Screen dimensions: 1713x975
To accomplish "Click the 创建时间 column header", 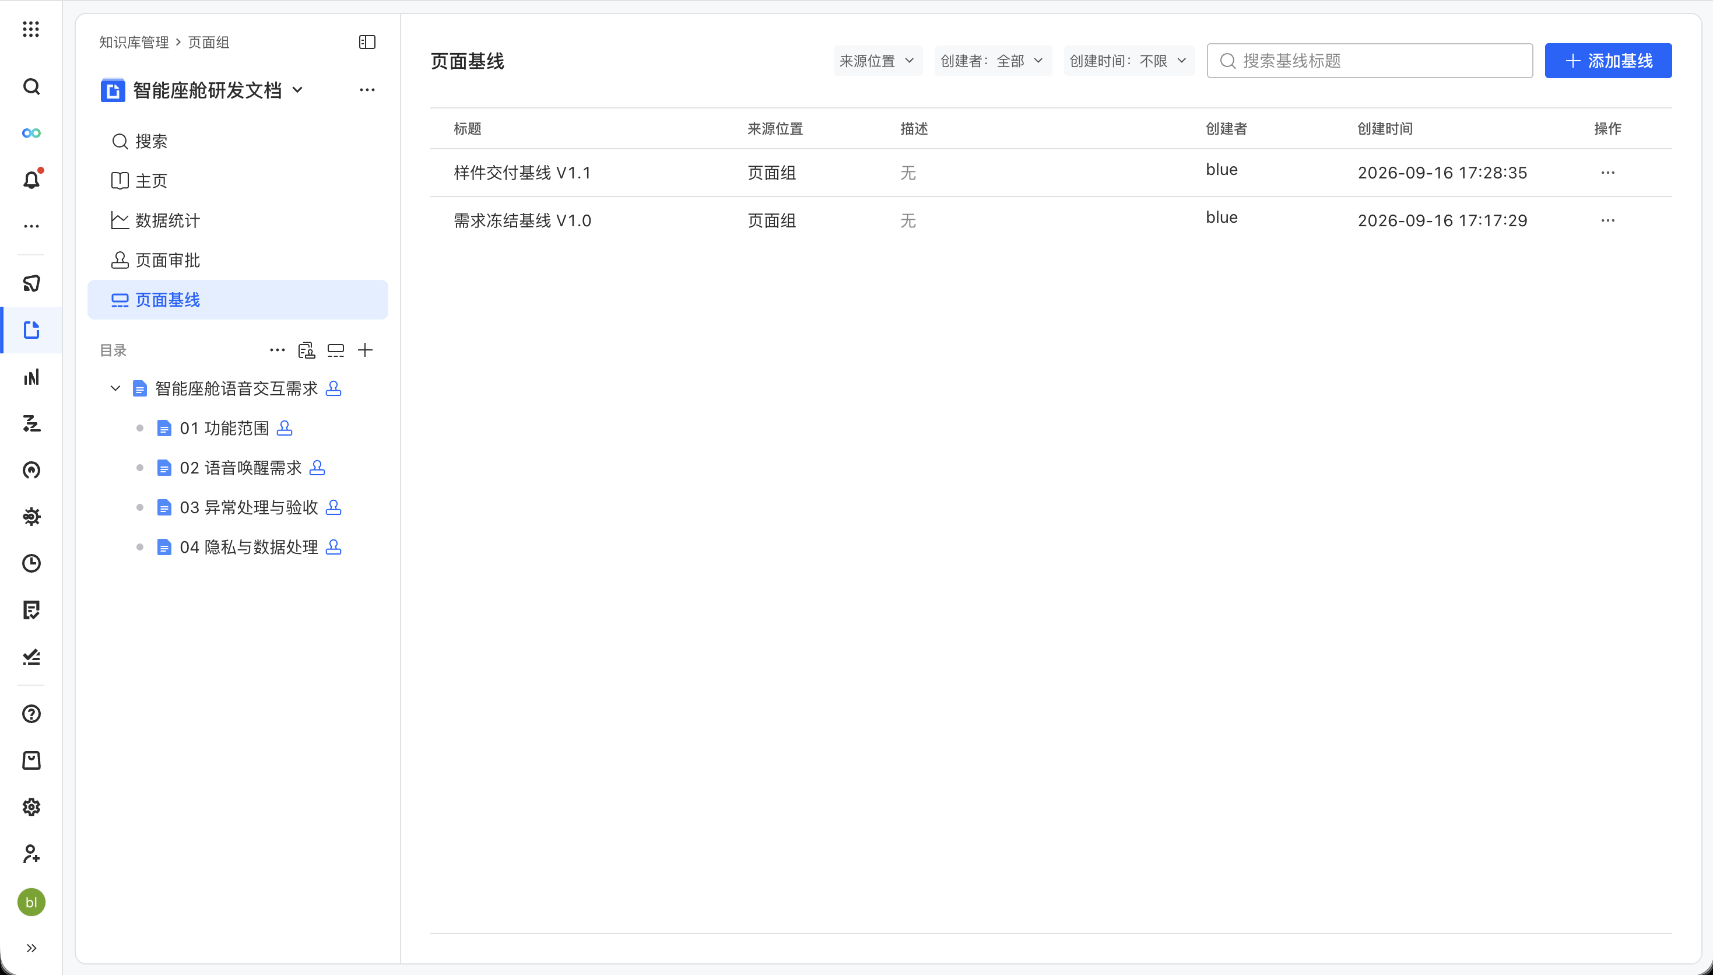I will (1384, 128).
